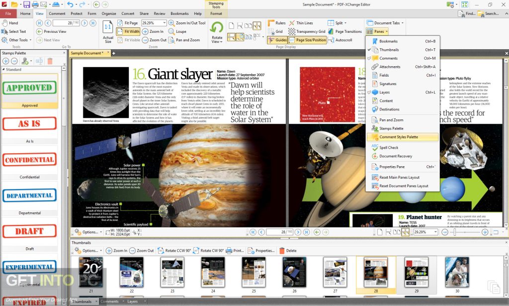Open Pan and Zoom from ribbon
Viewport: 509px width, 306px height.
[x=184, y=40]
